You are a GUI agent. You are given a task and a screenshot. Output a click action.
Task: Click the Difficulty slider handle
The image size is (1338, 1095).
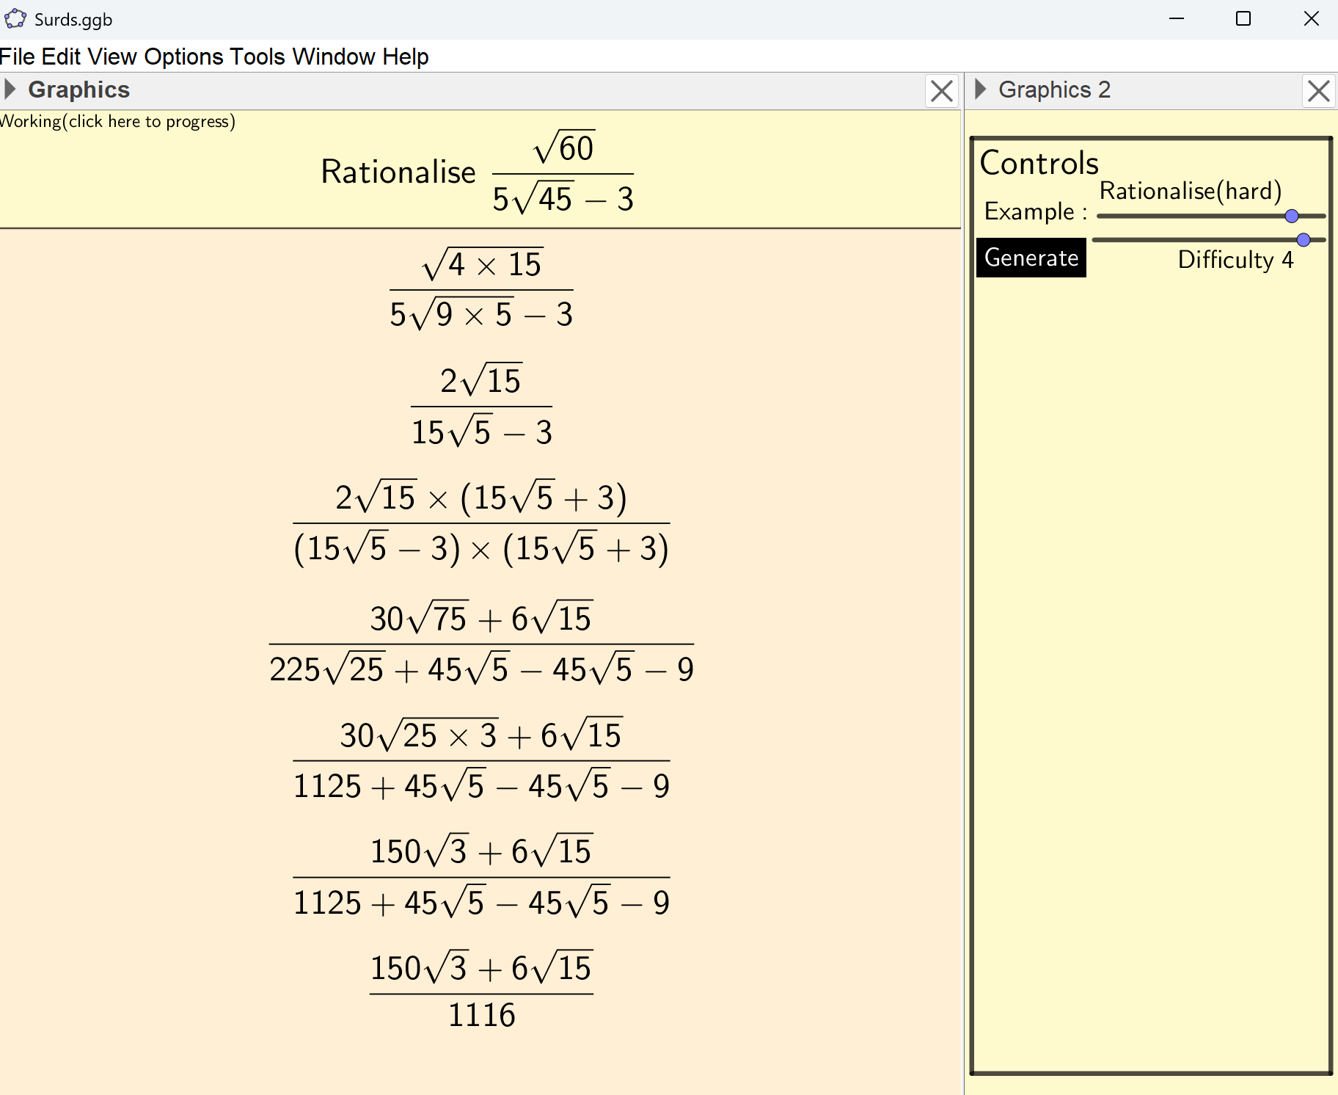[1304, 240]
